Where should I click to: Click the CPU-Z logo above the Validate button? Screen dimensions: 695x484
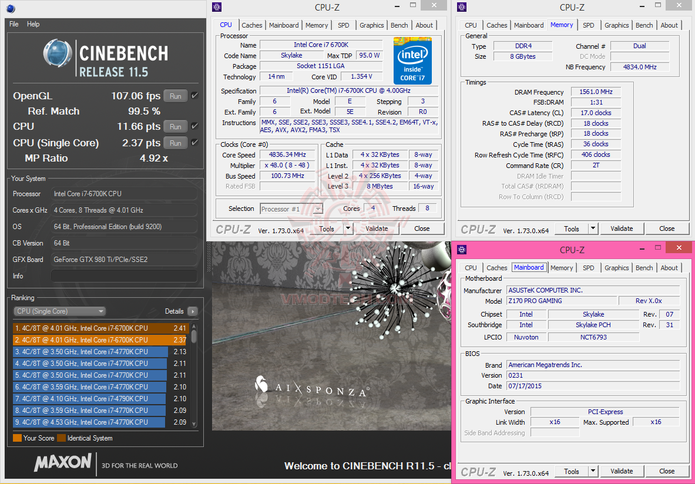[x=233, y=229]
